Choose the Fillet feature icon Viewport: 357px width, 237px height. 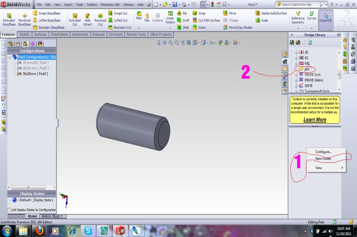click(x=139, y=16)
